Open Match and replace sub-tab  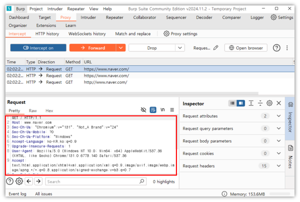[x=133, y=34]
